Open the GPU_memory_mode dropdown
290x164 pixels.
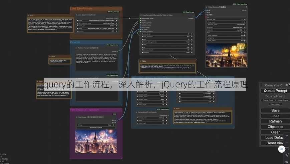(x=97, y=23)
